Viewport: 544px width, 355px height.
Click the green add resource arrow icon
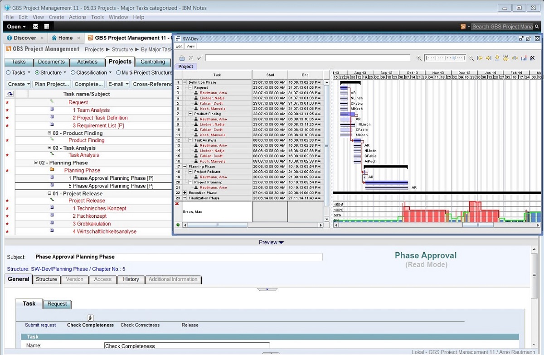[178, 225]
